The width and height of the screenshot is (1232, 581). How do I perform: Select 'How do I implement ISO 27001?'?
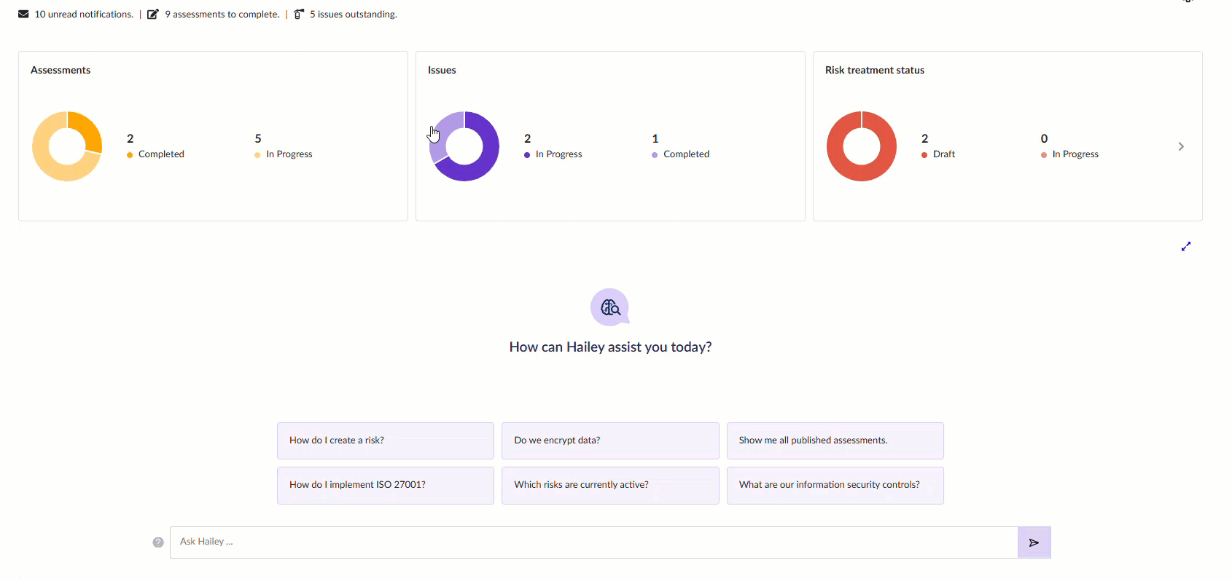[385, 485]
